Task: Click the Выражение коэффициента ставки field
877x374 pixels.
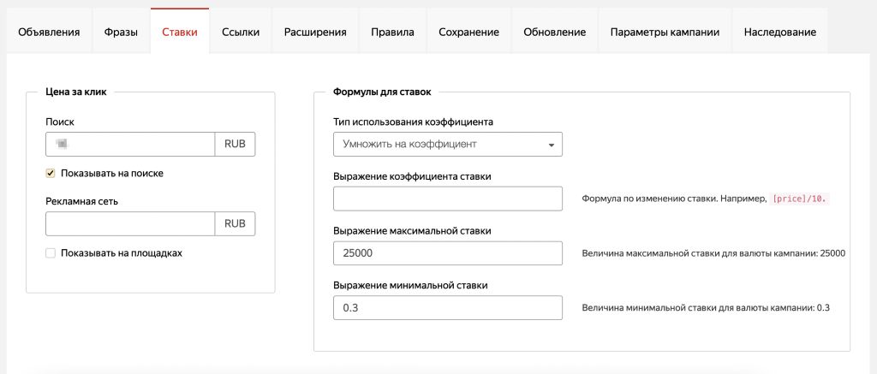Action: click(x=447, y=199)
